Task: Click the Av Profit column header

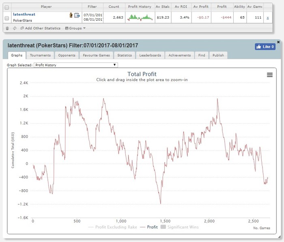Action: pos(201,7)
